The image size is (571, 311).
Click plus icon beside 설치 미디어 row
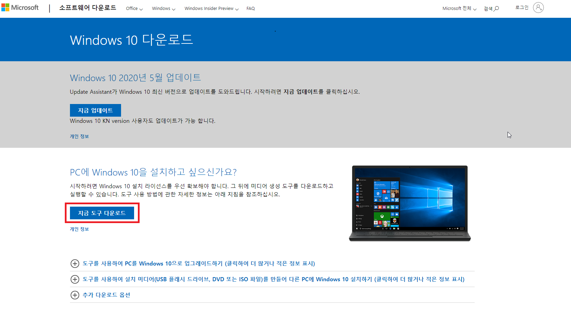click(x=75, y=279)
